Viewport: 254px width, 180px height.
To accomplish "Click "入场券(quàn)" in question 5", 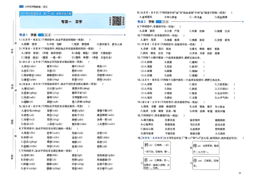I will click(x=55, y=124).
